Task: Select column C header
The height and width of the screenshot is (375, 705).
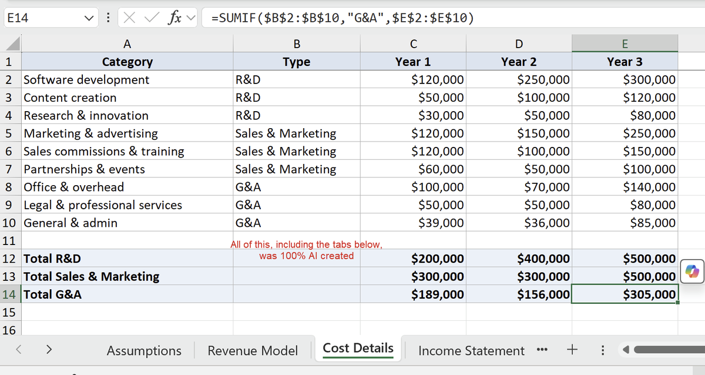Action: pos(413,43)
